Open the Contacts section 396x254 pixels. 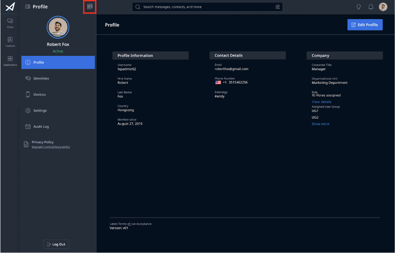(x=10, y=42)
